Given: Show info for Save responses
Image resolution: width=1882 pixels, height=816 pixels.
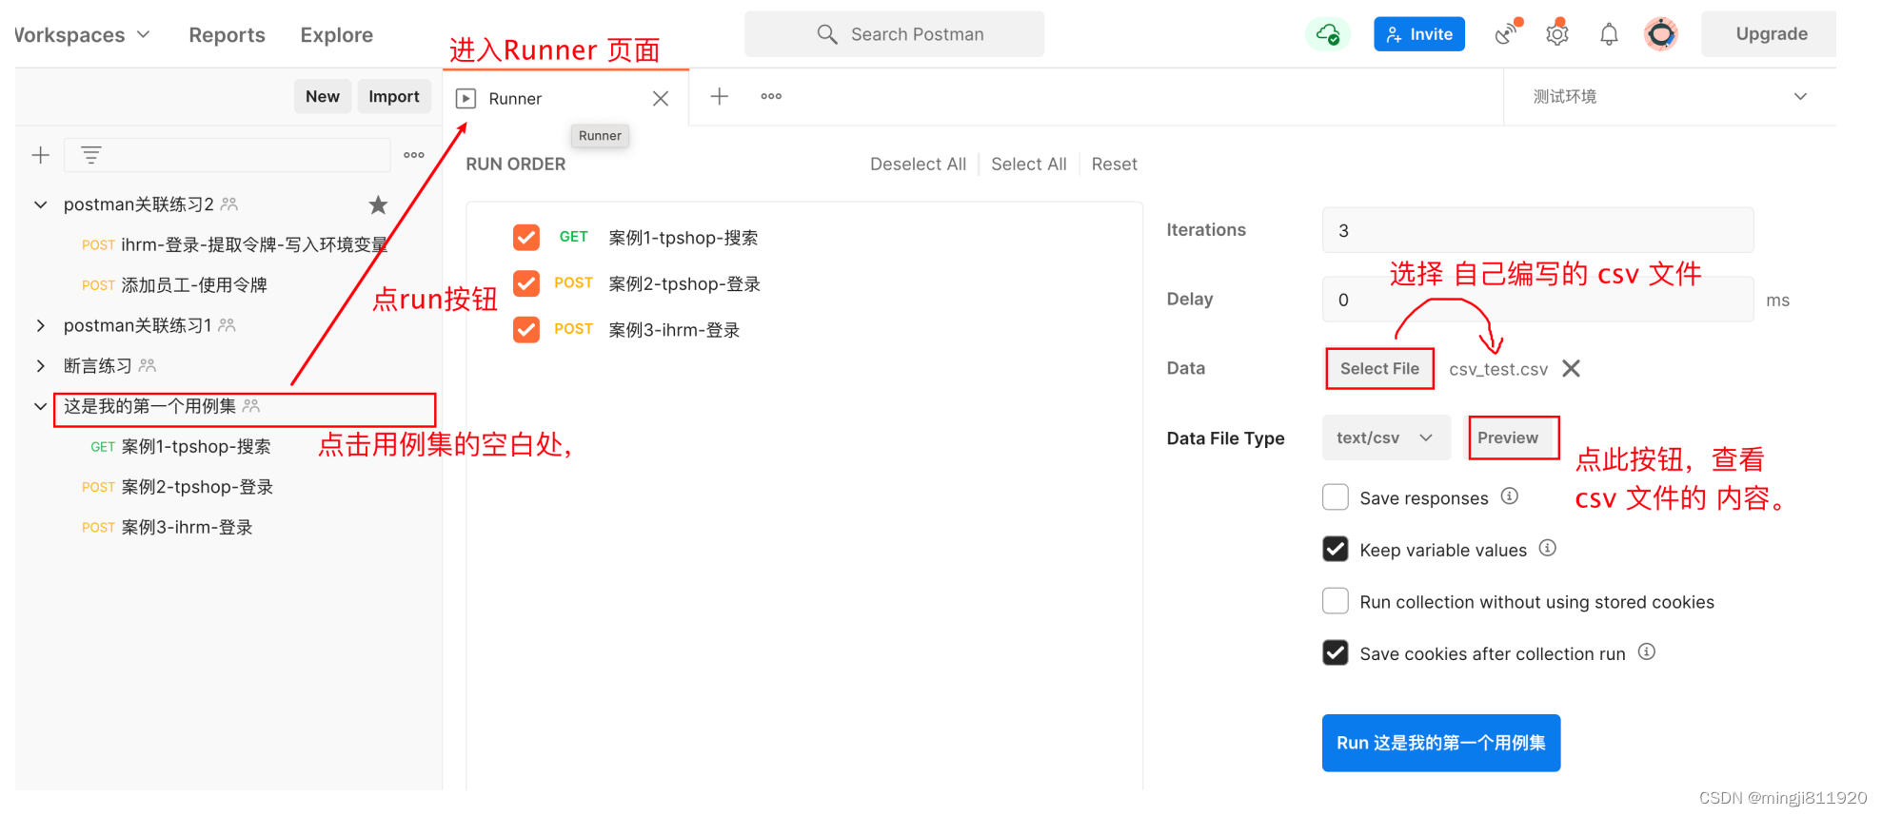Looking at the screenshot, I should (1510, 496).
